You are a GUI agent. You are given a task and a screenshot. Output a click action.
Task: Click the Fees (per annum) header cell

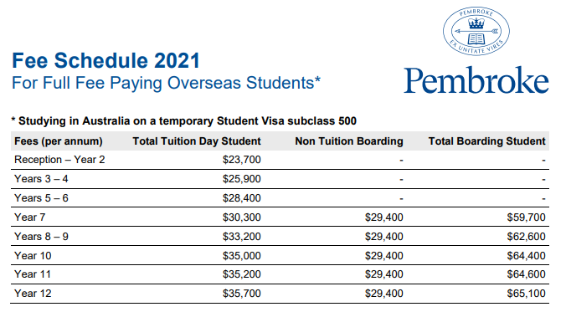(58, 141)
